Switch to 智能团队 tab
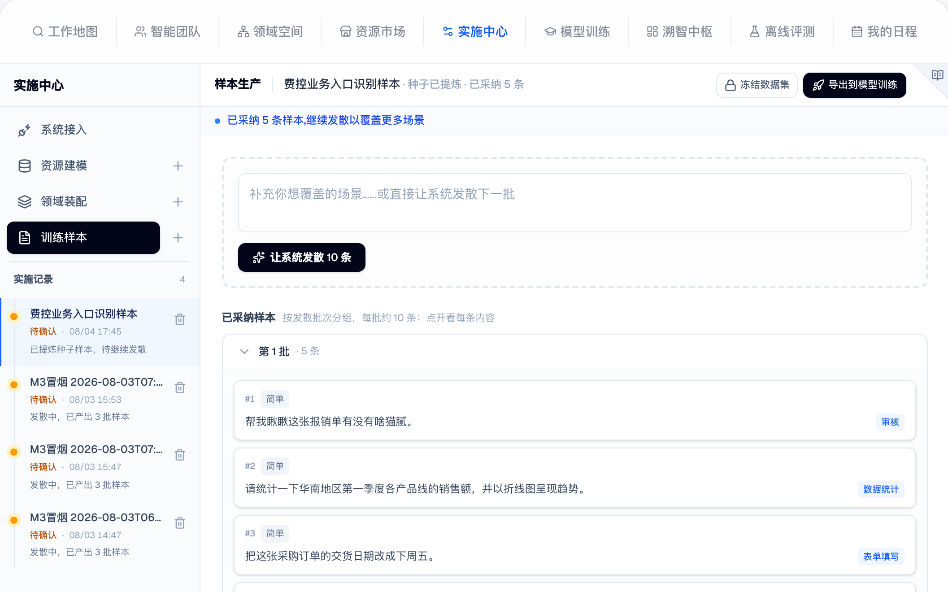 [x=167, y=31]
